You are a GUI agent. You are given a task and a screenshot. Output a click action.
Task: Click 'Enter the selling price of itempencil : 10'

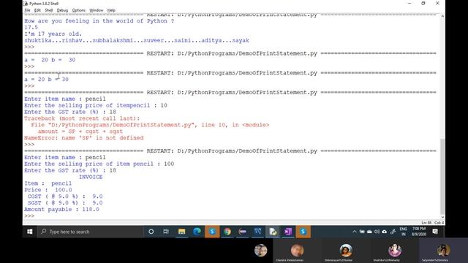pyautogui.click(x=96, y=105)
